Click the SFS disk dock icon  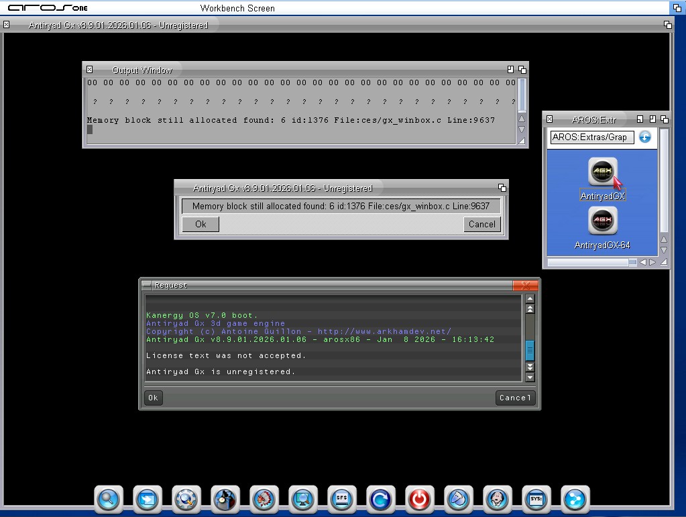point(341,498)
